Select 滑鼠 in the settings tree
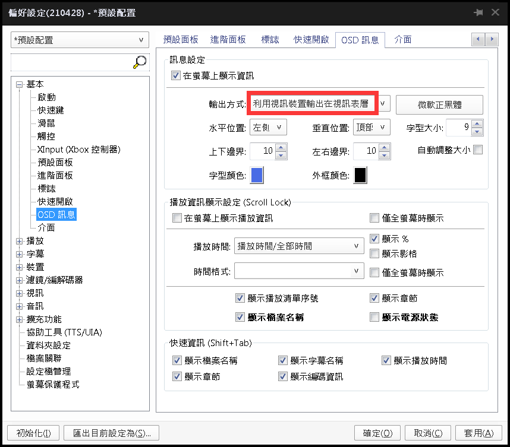The image size is (510, 447). click(46, 123)
